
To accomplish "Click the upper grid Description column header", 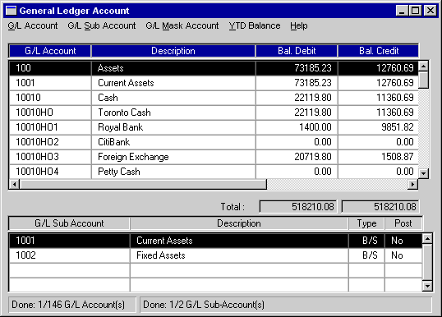I will (x=173, y=51).
